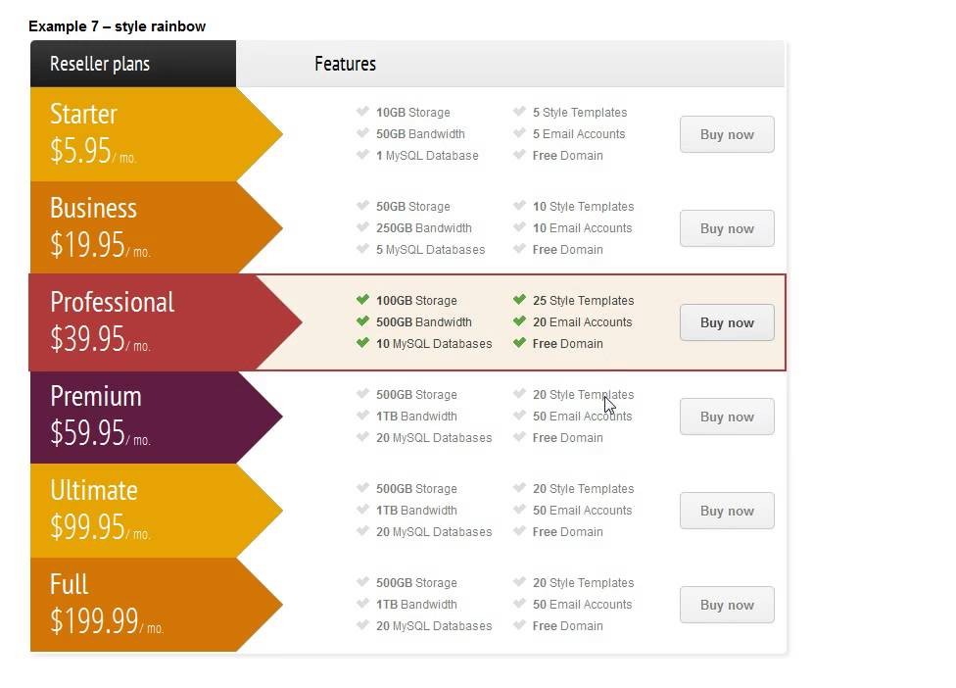The height and width of the screenshot is (688, 956).
Task: Click the green check beside 25 Style Templates
Action: pyautogui.click(x=519, y=299)
